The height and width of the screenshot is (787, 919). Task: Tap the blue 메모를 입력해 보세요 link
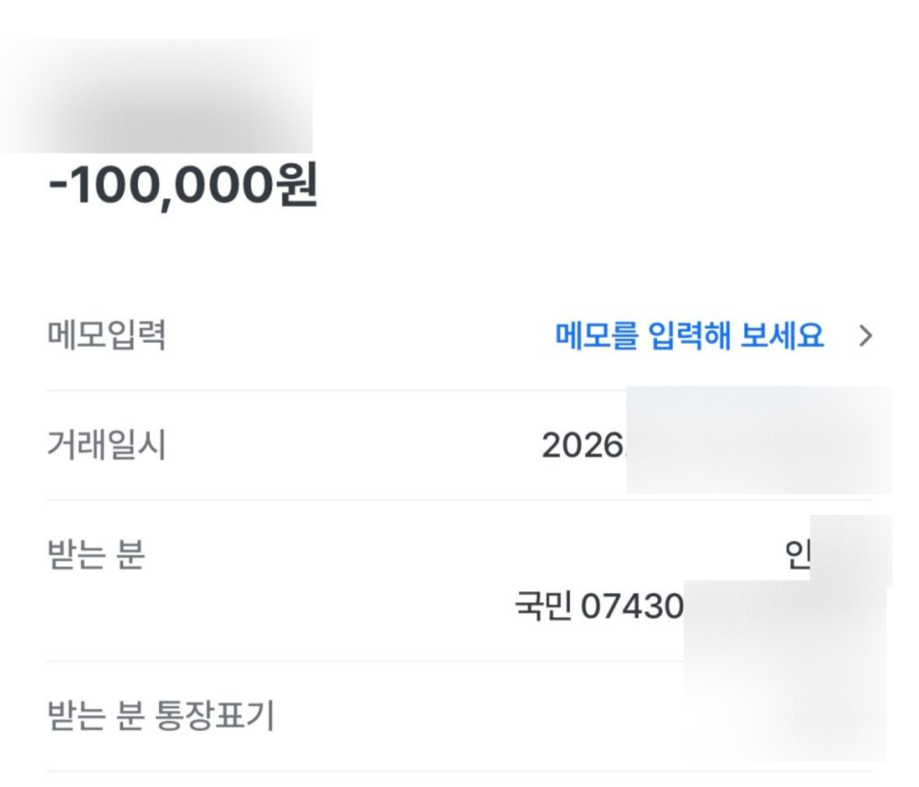(x=689, y=336)
